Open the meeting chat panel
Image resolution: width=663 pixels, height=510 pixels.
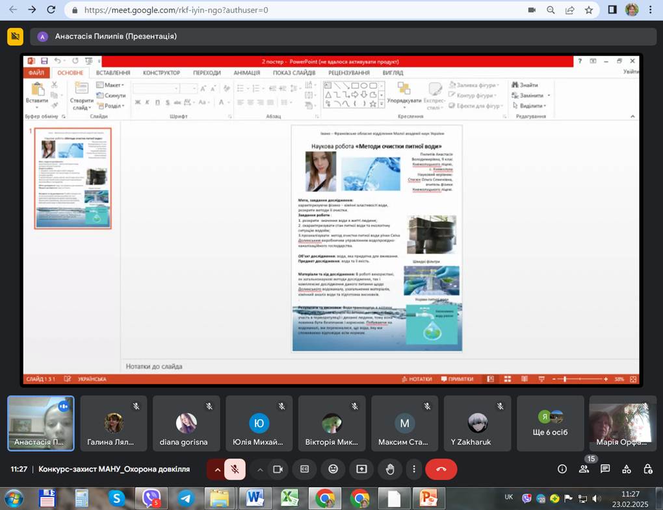[605, 469]
